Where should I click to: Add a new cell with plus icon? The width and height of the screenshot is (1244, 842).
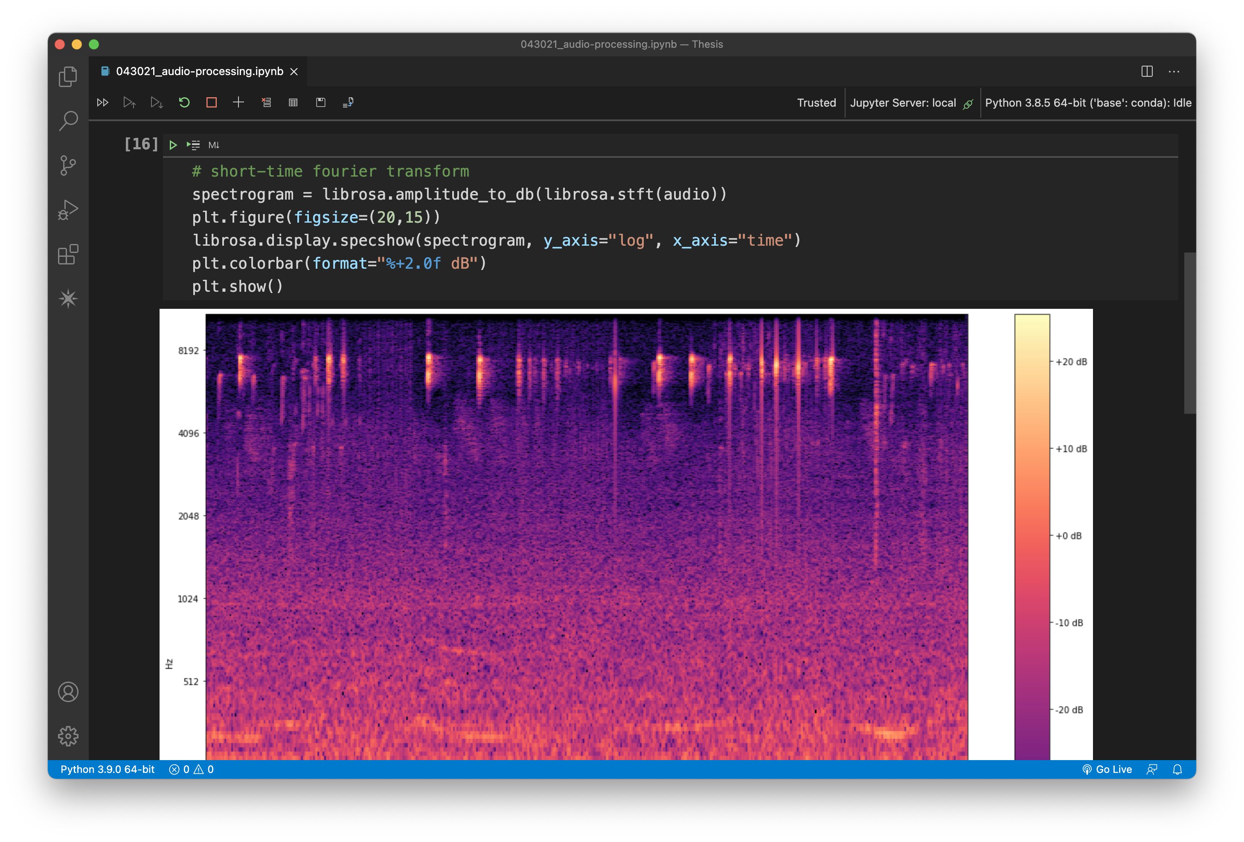(238, 102)
